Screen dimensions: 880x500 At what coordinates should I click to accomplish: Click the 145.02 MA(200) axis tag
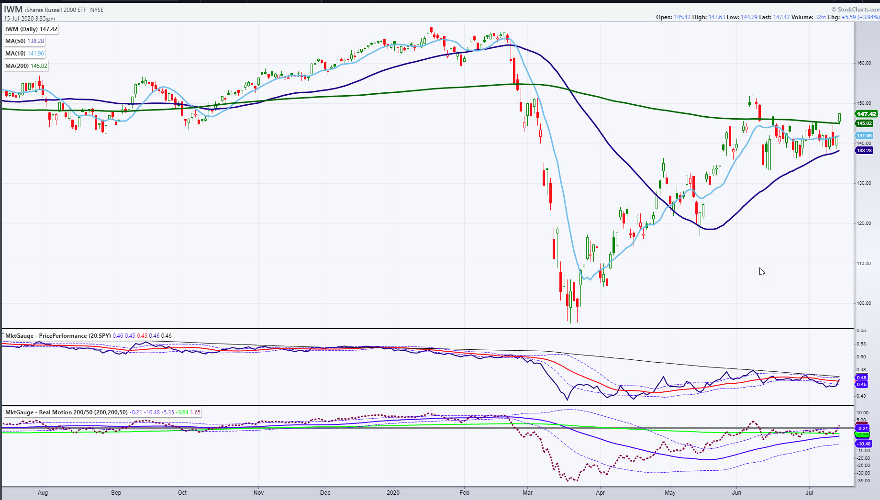(864, 123)
